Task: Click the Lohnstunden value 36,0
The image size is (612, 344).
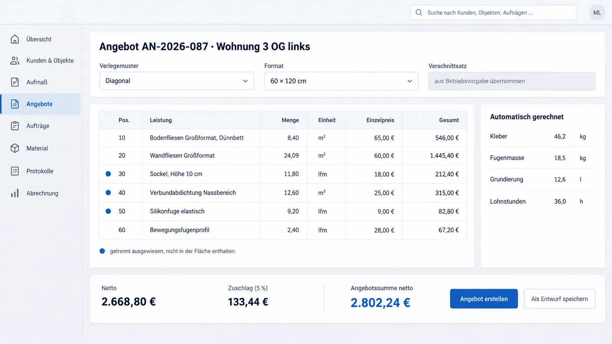Action: click(560, 201)
